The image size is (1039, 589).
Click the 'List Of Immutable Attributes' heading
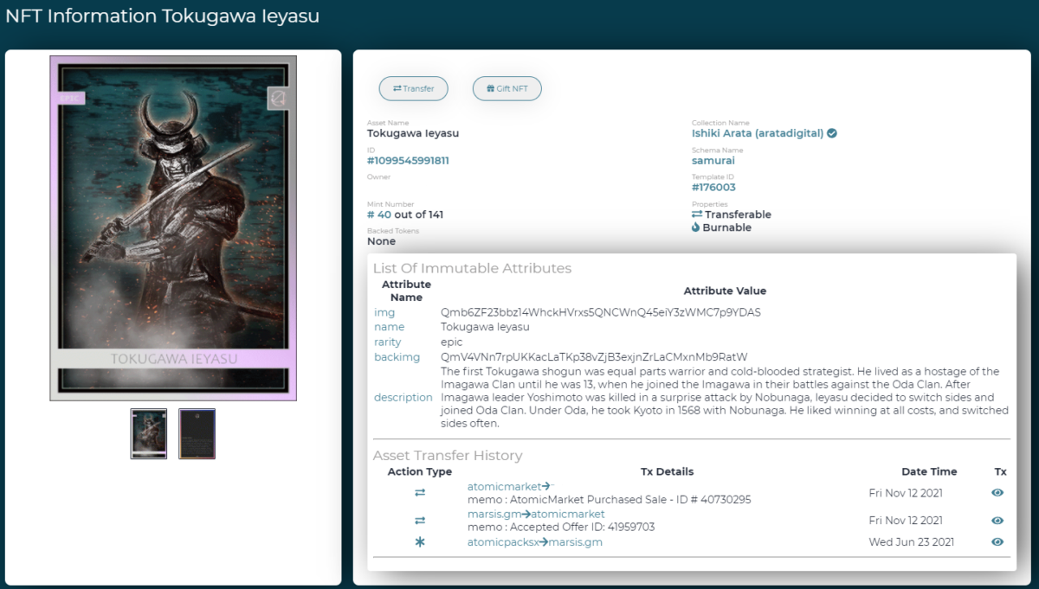[472, 268]
